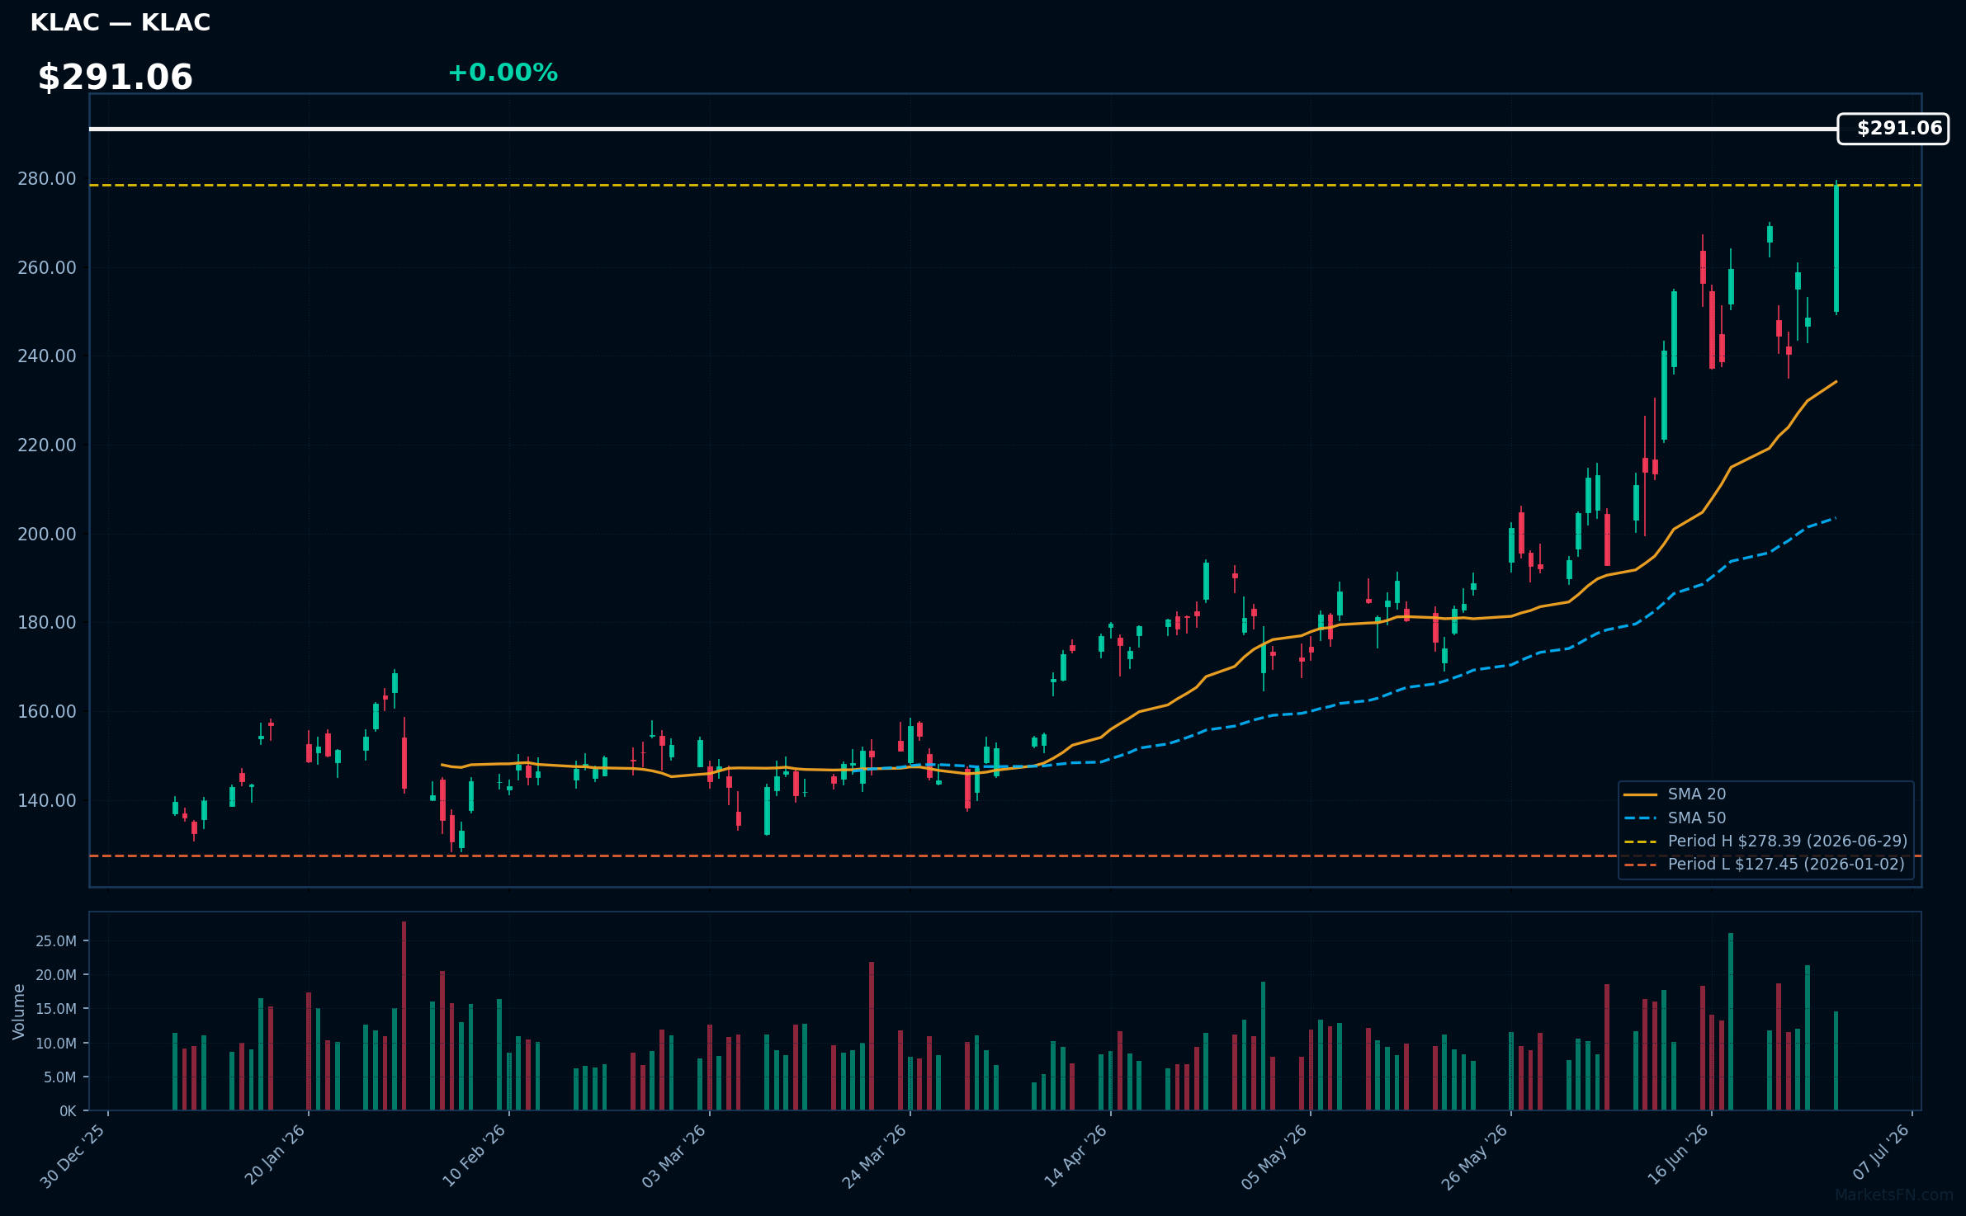Click the $291.06 price tag on the white line
Viewport: 1966px width, 1216px height.
(x=1893, y=129)
